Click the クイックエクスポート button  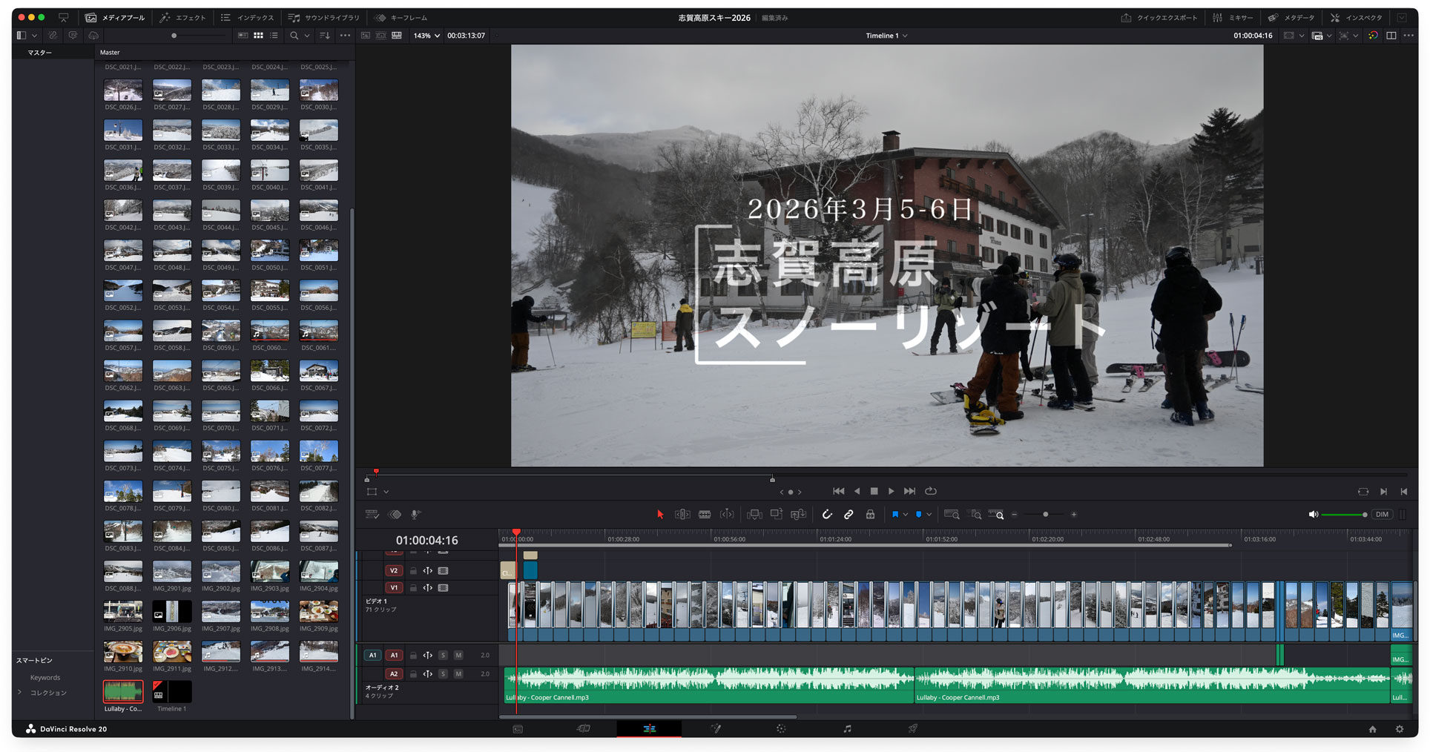click(1159, 18)
